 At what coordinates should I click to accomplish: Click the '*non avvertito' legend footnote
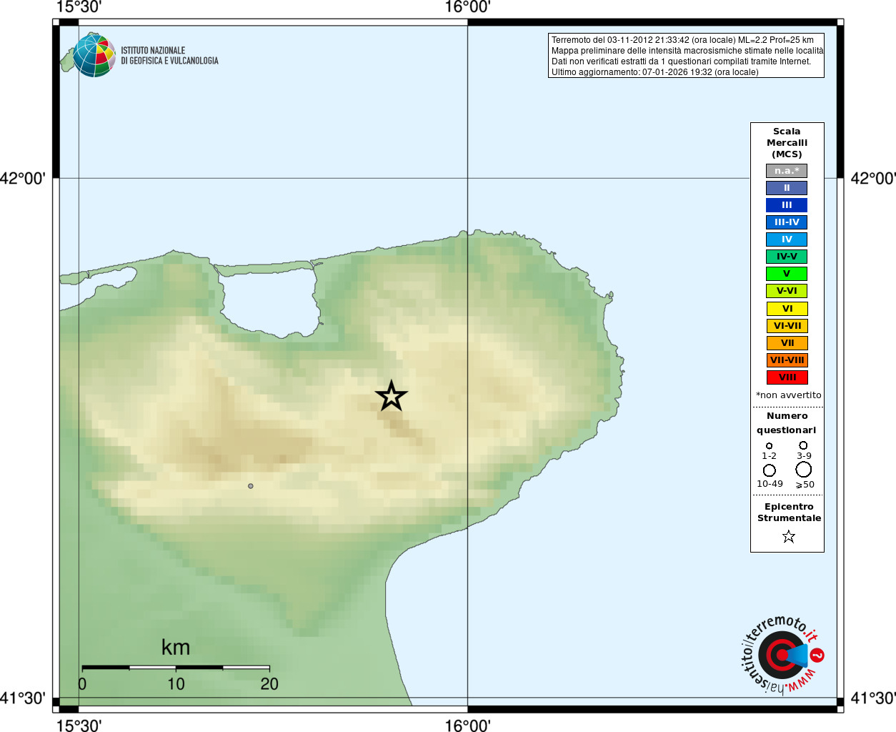click(x=788, y=395)
